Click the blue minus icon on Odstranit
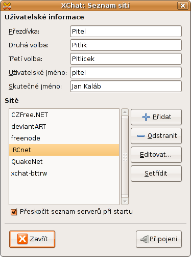 pyautogui.click(x=141, y=136)
